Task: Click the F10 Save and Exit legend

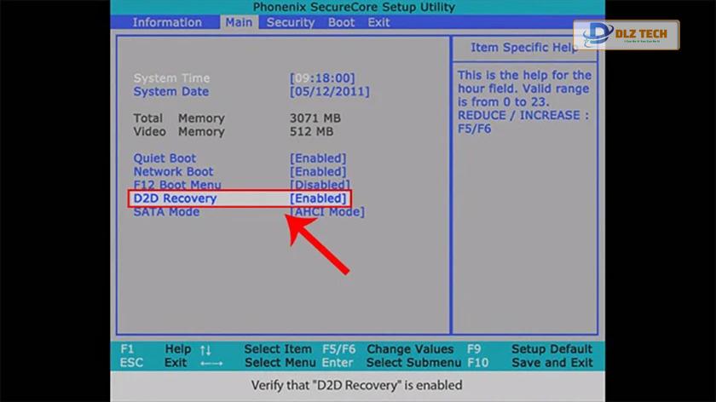Action: [x=529, y=363]
